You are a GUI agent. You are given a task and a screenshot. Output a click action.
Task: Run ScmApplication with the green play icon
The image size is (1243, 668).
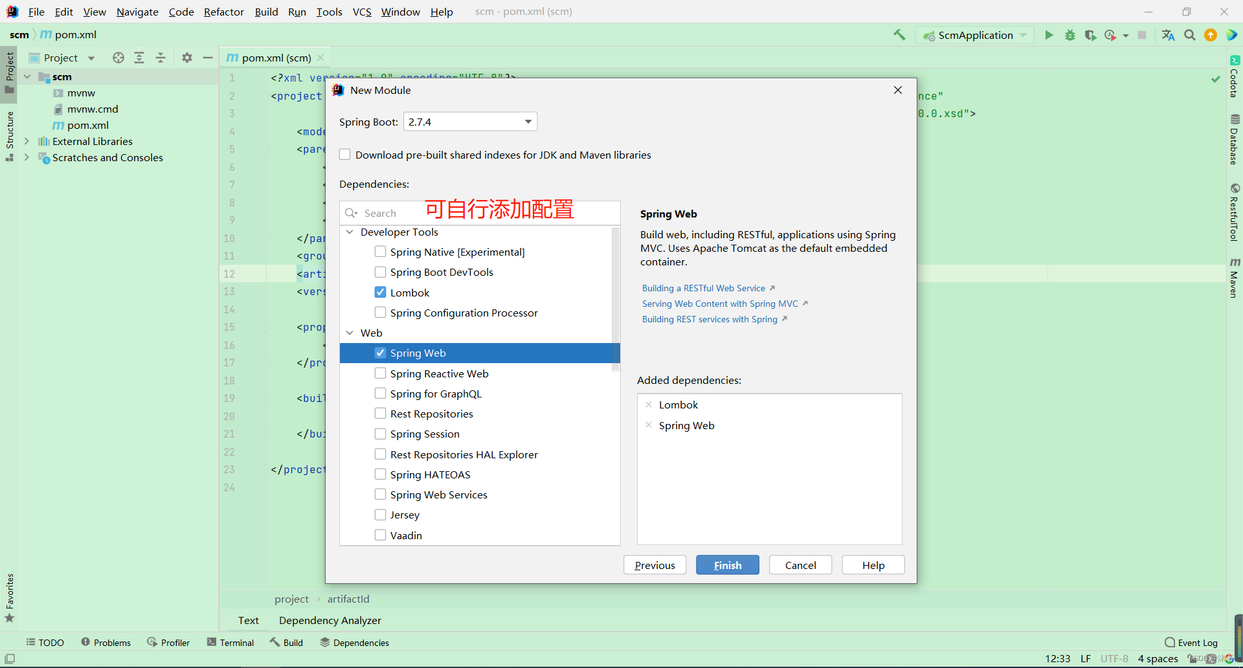[x=1049, y=35]
